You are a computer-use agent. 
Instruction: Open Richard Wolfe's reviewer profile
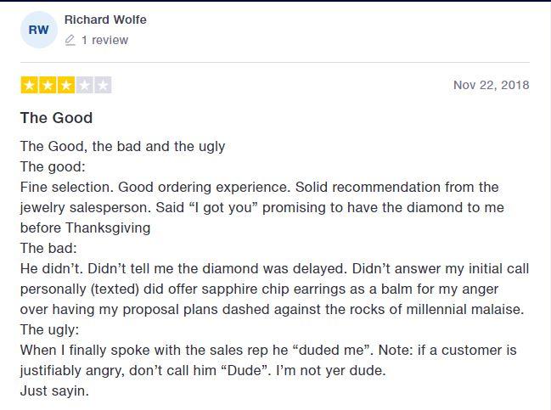point(105,20)
